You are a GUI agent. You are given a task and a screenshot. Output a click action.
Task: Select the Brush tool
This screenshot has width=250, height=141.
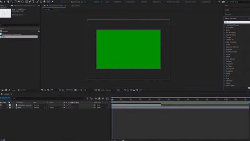[x=37, y=2]
